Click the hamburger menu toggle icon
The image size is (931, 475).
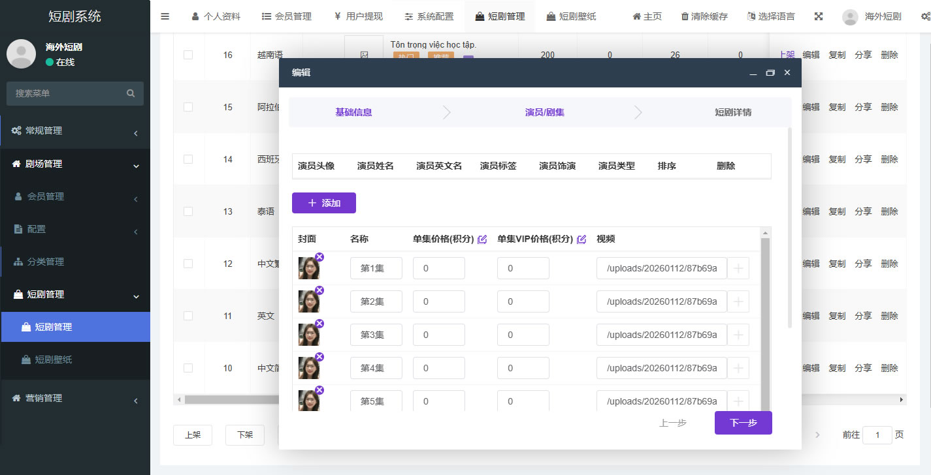pyautogui.click(x=165, y=16)
